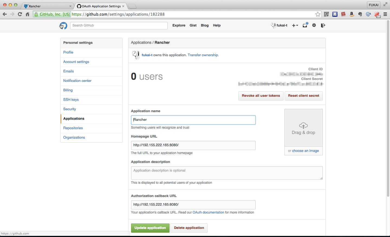Open Help in the GitHub header
This screenshot has height=237, width=390.
coord(217,25)
